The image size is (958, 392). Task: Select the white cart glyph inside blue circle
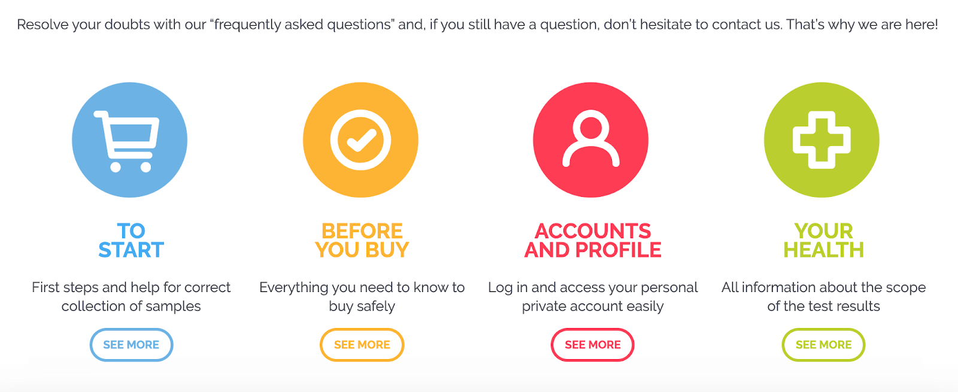click(x=127, y=141)
